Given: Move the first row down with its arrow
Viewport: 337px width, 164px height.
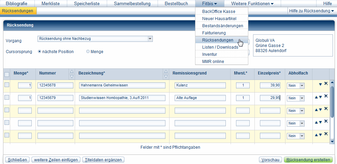Looking at the screenshot, I should [320, 84].
